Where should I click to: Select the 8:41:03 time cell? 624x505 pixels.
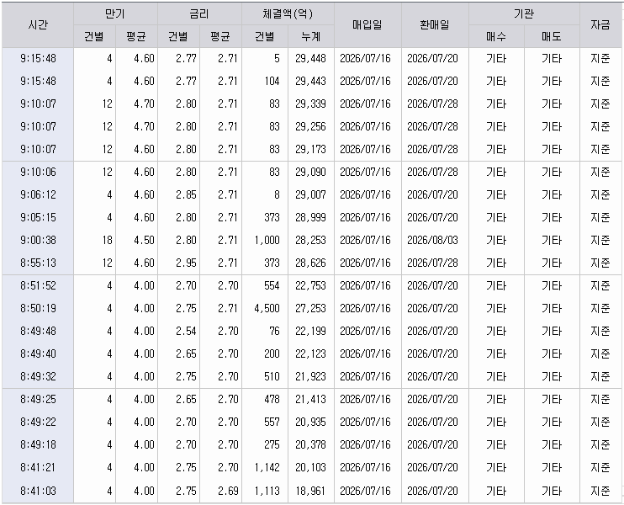pos(38,491)
